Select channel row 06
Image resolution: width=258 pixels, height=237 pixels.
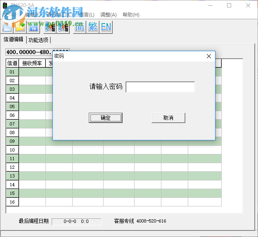[12, 115]
